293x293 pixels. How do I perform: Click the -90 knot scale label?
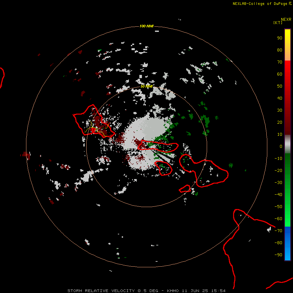point(278,255)
